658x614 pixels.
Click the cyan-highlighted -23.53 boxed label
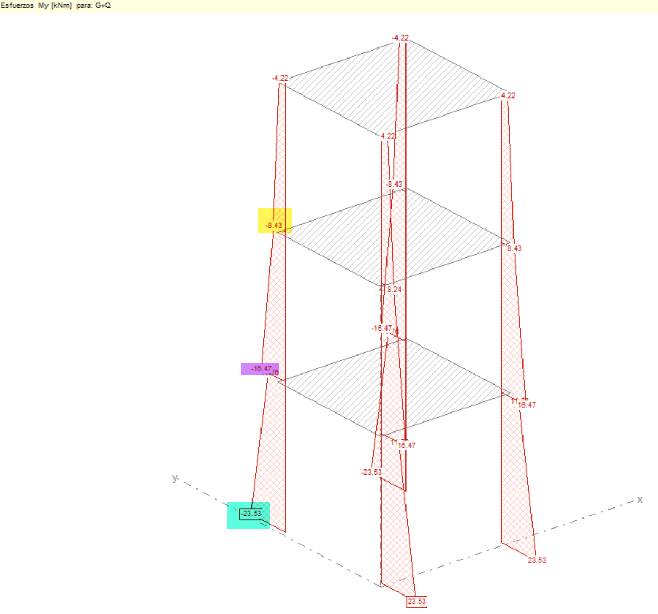251,513
